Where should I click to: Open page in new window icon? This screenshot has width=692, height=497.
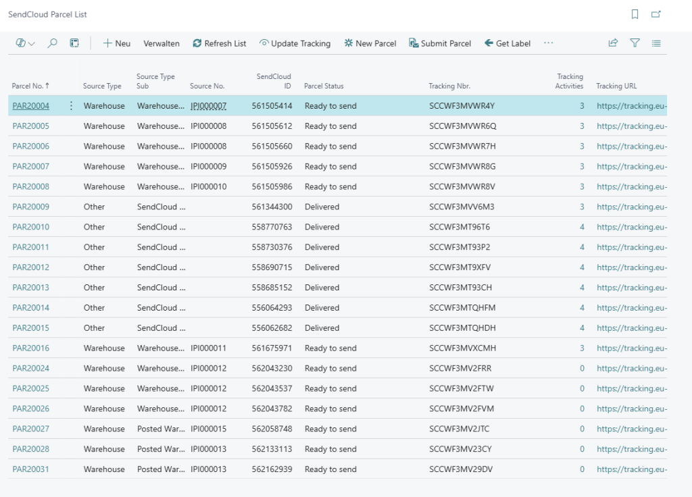(656, 14)
